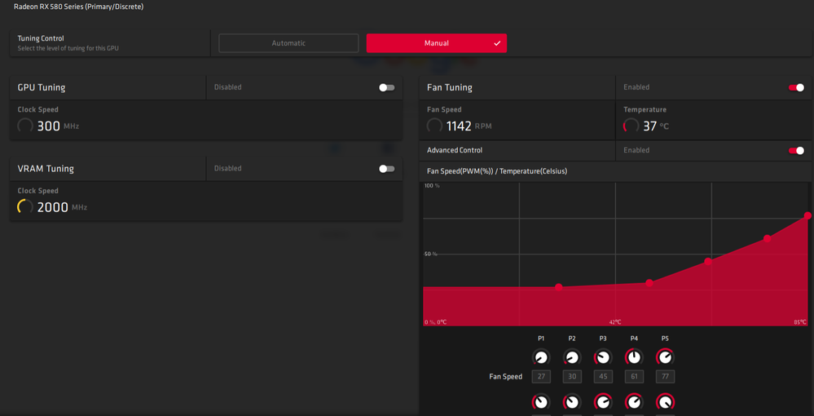Focus the P1 fan speed field showing 27
This screenshot has width=814, height=416.
point(541,377)
